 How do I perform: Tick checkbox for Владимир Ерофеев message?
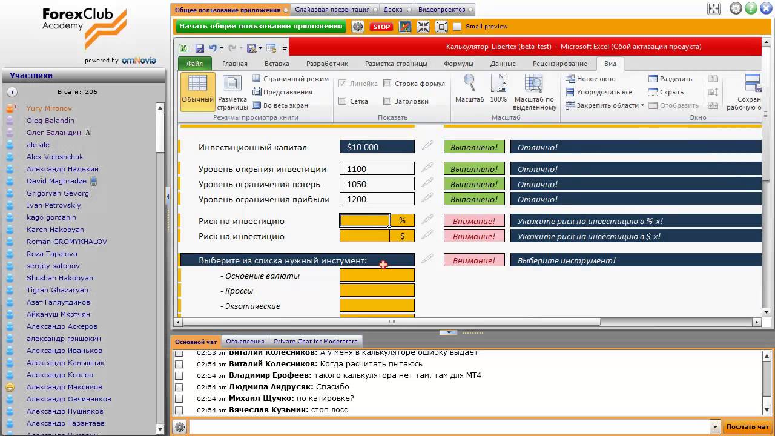point(179,375)
